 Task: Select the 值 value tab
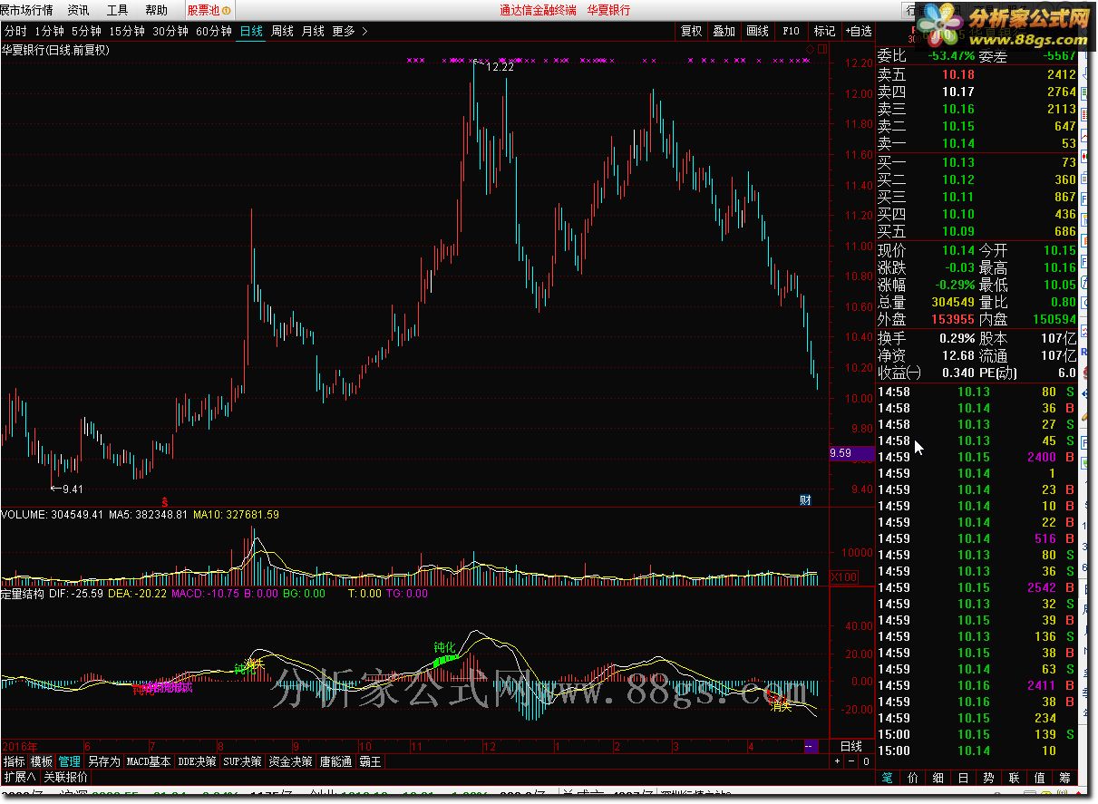pos(1039,778)
